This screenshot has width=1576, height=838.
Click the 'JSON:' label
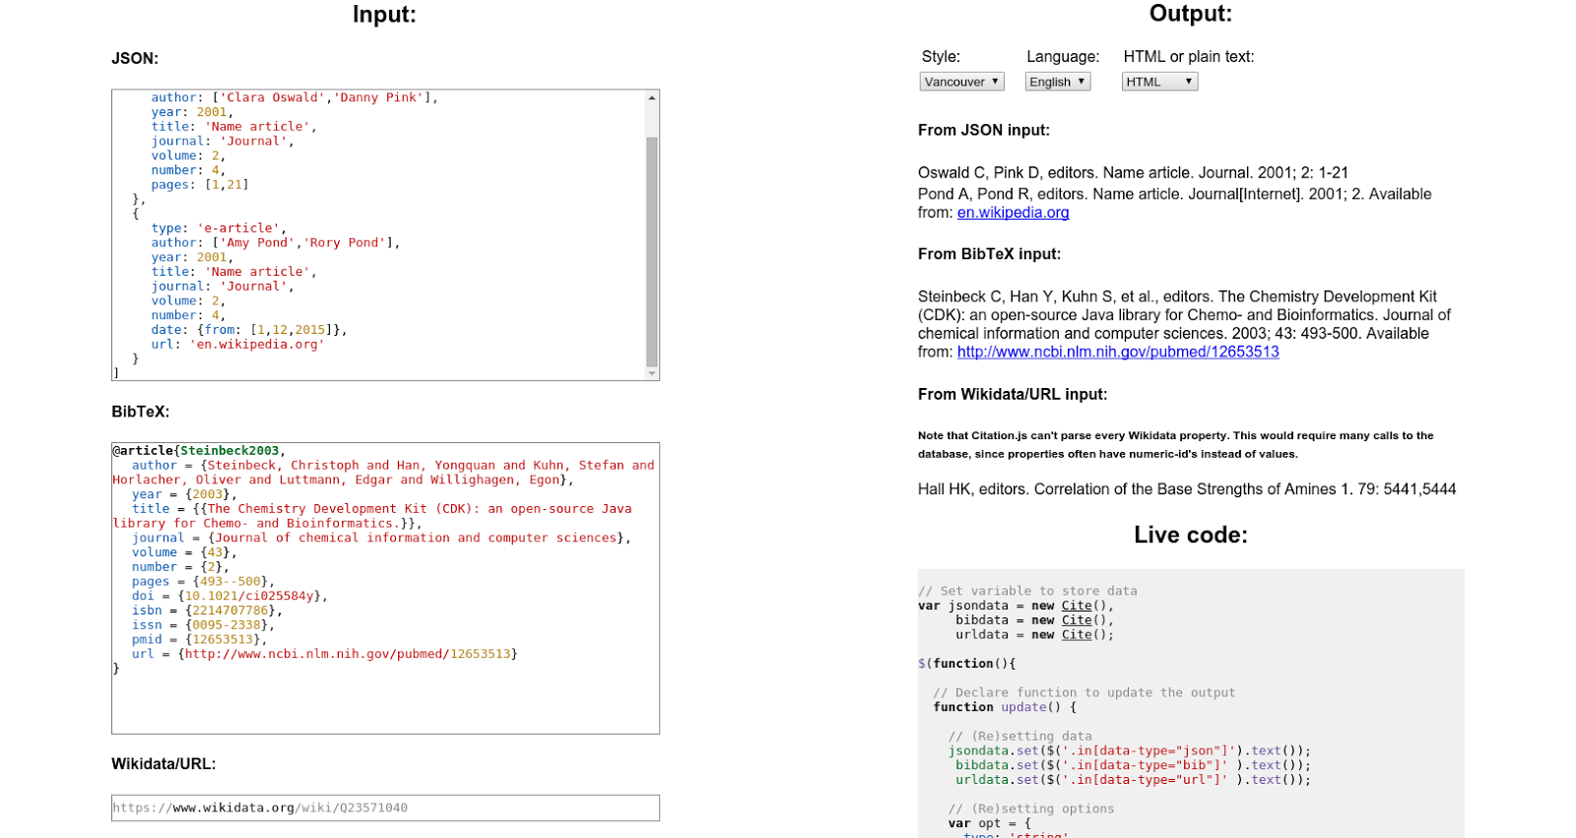pos(135,59)
